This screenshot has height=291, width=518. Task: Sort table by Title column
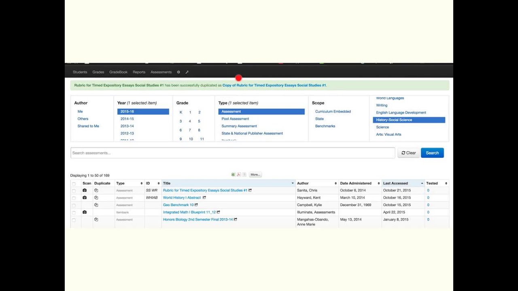coord(229,183)
